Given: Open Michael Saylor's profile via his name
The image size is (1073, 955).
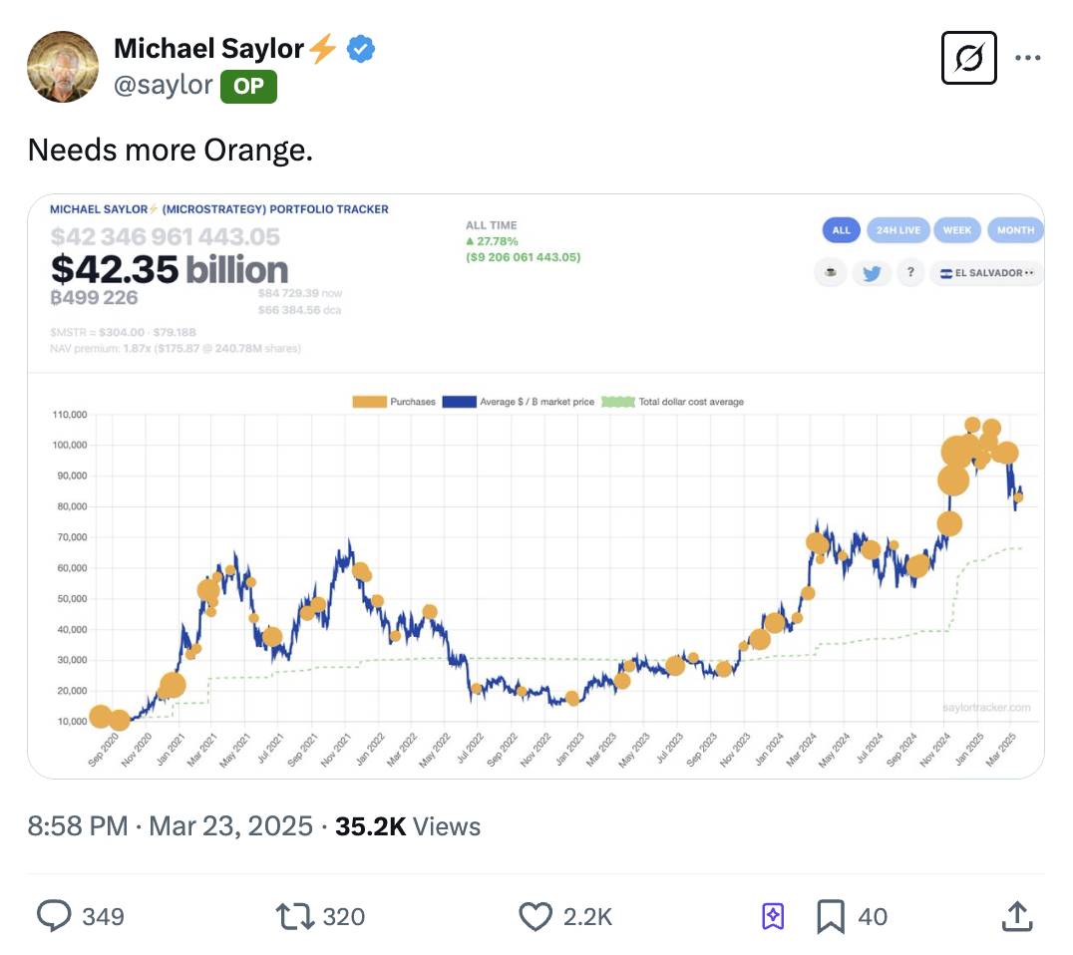Looking at the screenshot, I should [x=207, y=47].
